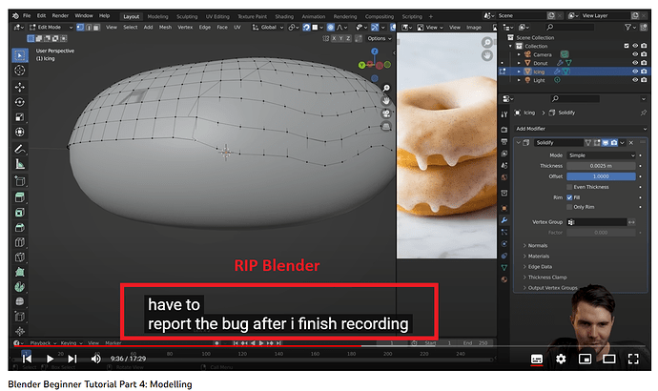This screenshot has width=658, height=391.
Task: Click the image editor zoom magnifier icon
Action: click(486, 42)
